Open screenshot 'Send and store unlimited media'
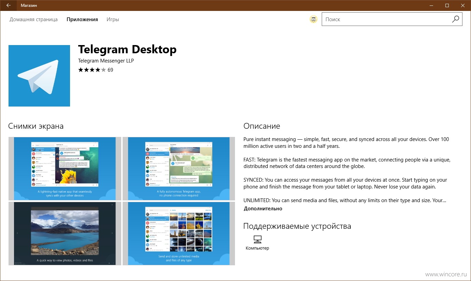471x281 pixels. [x=179, y=234]
